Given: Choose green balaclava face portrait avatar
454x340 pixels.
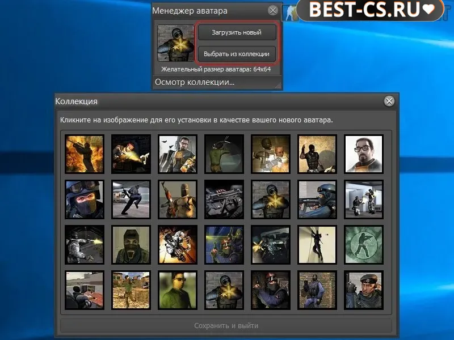Looking at the screenshot, I should pyautogui.click(x=131, y=245).
